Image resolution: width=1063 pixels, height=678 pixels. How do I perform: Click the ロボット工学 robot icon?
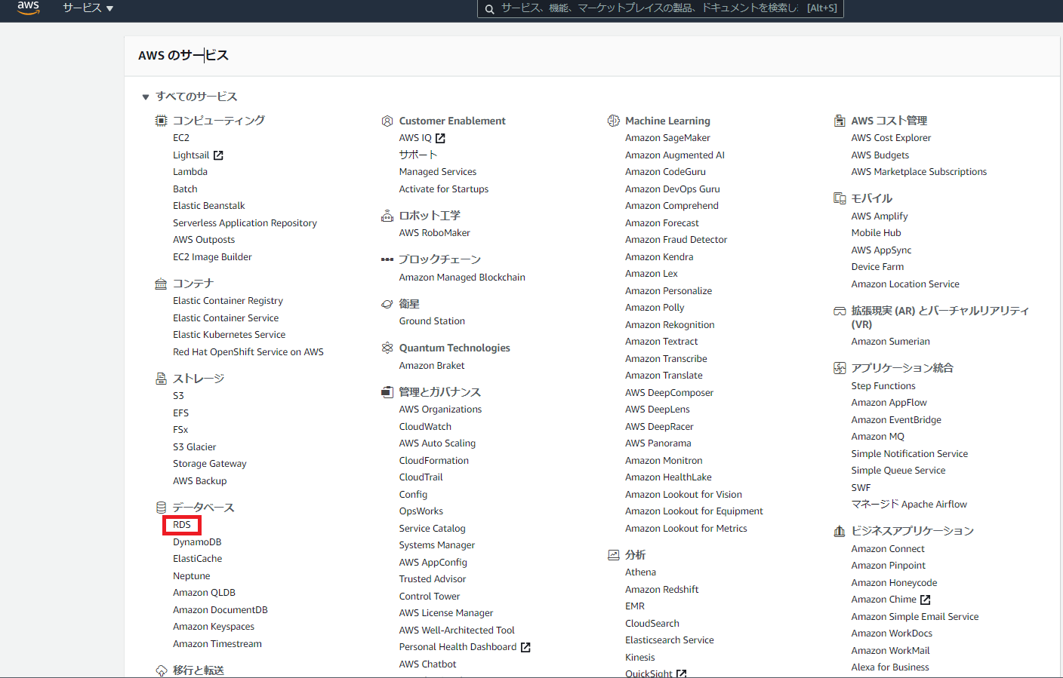387,216
